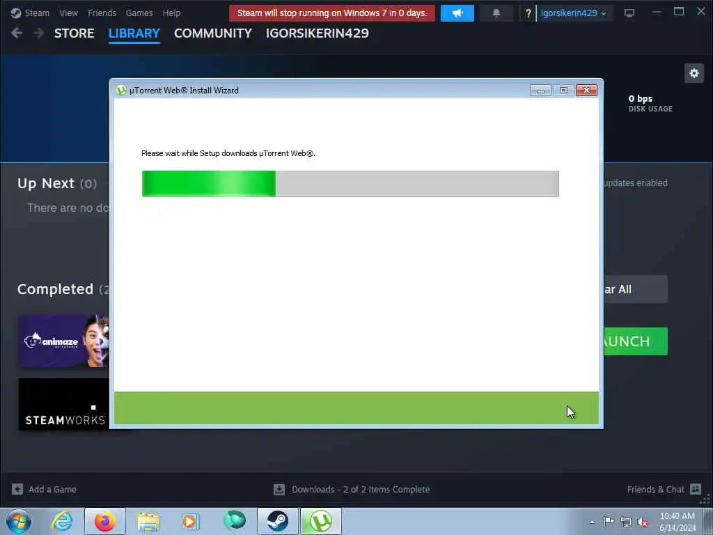Screen dimensions: 713x535
Task: Open Downloads status at bottom of Steam
Action: tap(361, 490)
